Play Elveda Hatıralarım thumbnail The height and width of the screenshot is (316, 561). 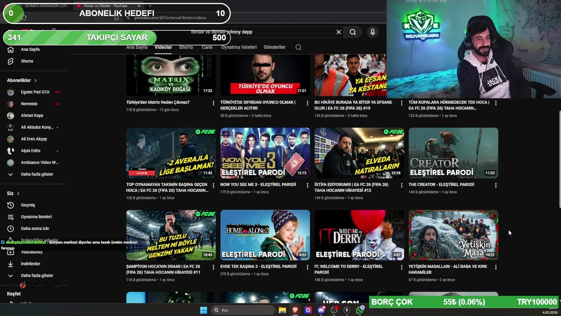point(359,153)
